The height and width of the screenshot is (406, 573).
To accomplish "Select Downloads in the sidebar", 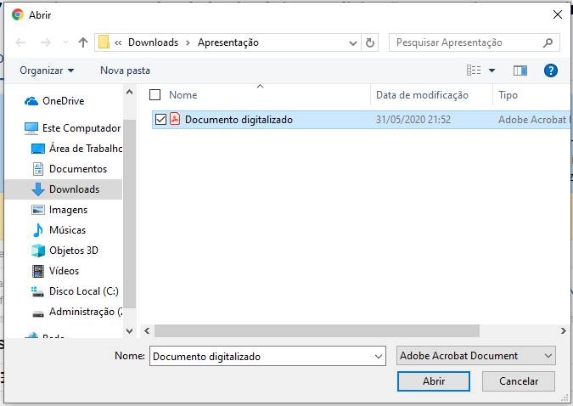I will [x=74, y=189].
